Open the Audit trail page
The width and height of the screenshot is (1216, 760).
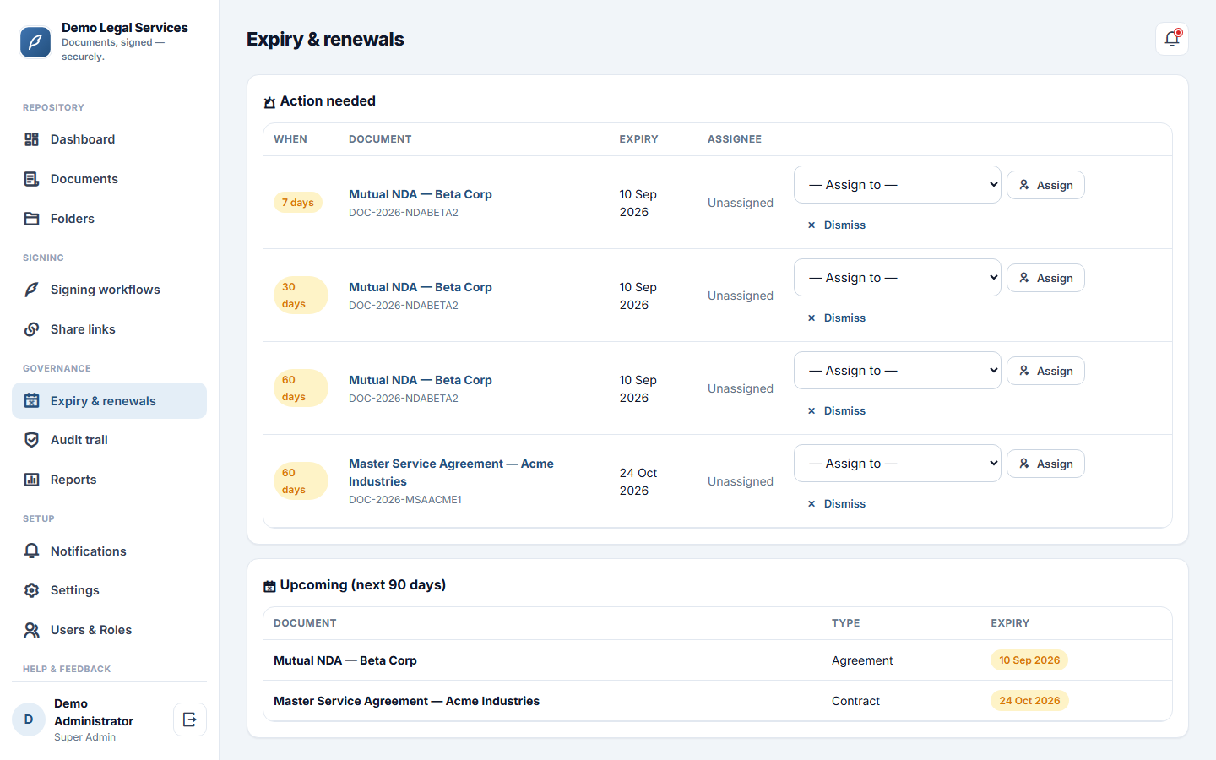pyautogui.click(x=109, y=440)
